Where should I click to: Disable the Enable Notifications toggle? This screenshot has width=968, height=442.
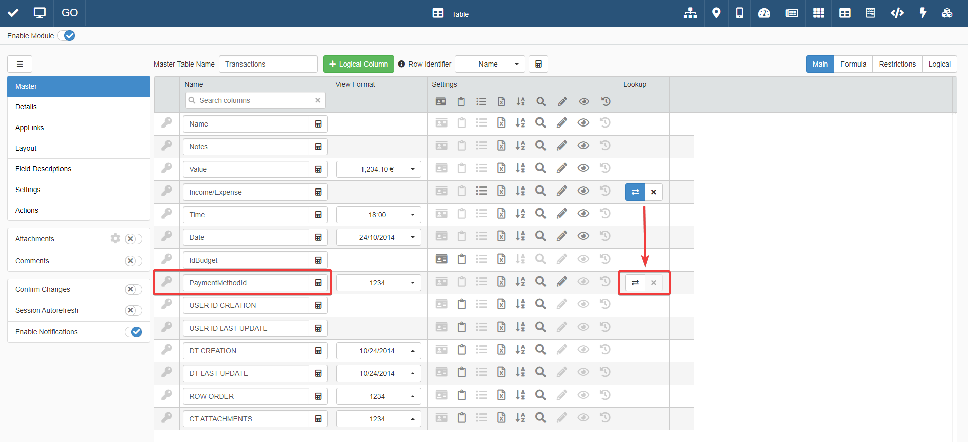[x=133, y=332]
